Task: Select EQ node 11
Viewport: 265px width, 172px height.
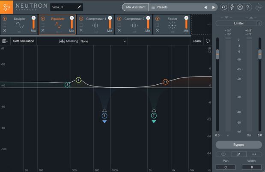Action: (165, 82)
